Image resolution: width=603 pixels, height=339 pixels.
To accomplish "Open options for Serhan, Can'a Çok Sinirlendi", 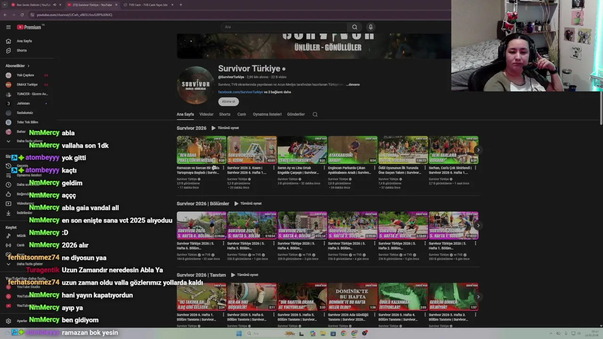I will click(x=475, y=168).
